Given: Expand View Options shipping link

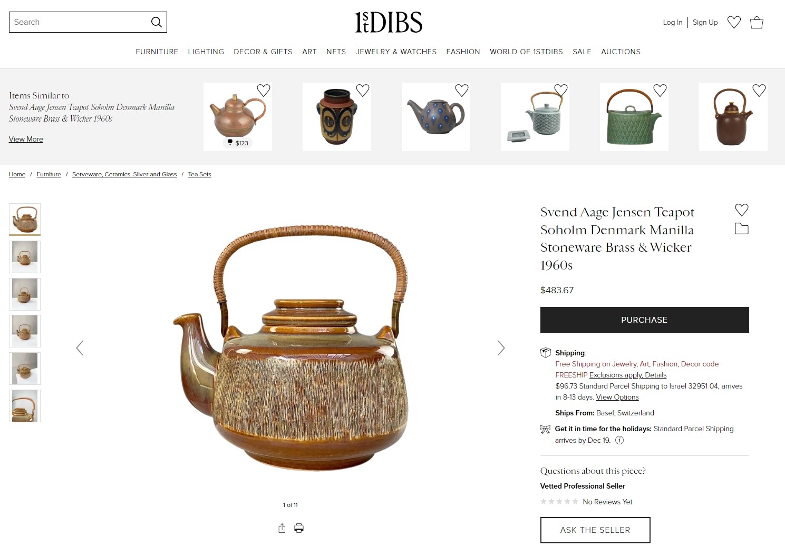Looking at the screenshot, I should (x=617, y=397).
